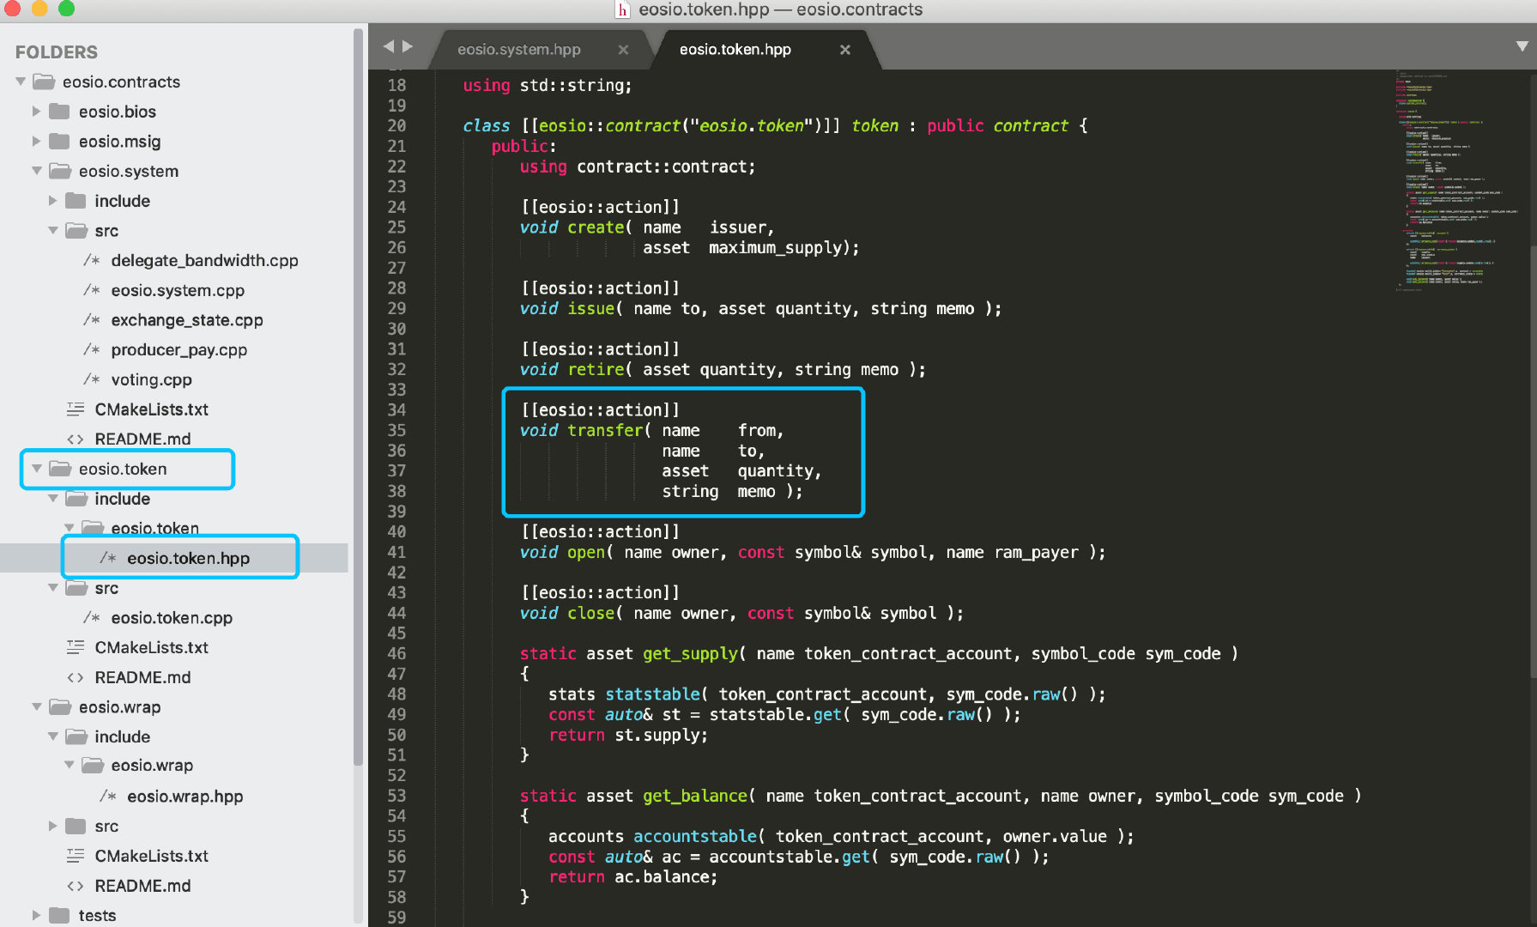Open eosio.wrap.hpp file
The image size is (1537, 927).
point(185,796)
